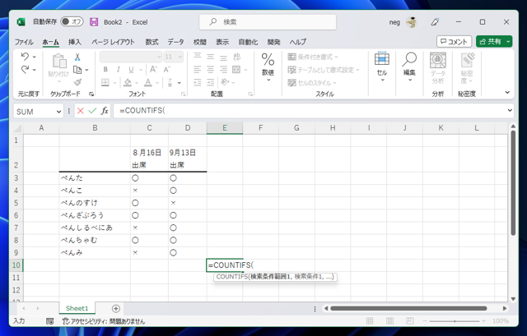Screen dimensions: 527x336
Task: Click the percent Number format icon
Action: click(x=268, y=60)
